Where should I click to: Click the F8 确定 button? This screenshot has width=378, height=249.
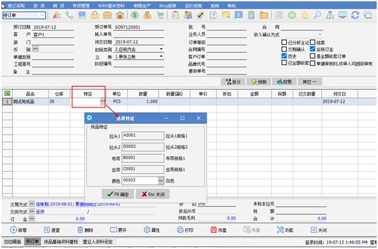pos(118,194)
